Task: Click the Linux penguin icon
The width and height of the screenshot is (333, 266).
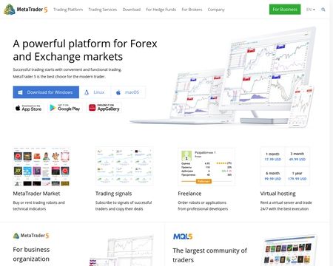Action: (x=87, y=92)
